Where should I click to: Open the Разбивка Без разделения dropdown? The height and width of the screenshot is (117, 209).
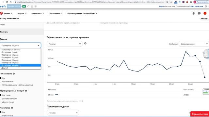click(194, 44)
